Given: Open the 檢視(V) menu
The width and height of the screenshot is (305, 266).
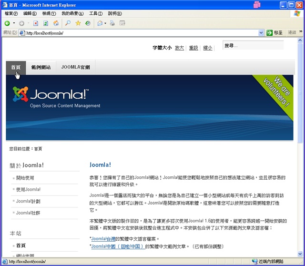Looking at the screenshot, I should pyautogui.click(x=49, y=13).
